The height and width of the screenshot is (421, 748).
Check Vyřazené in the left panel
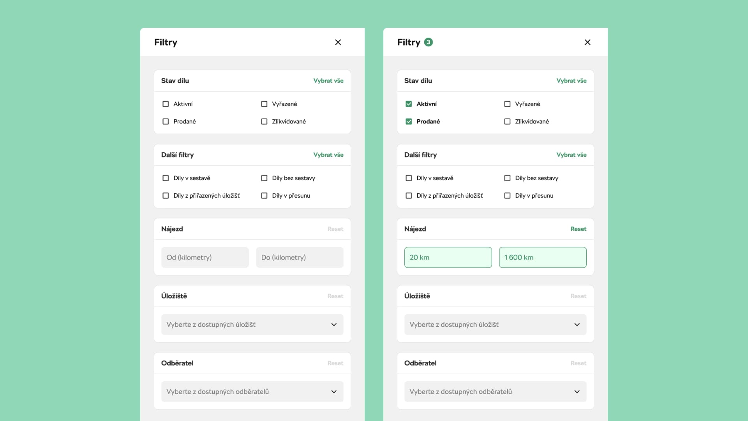[264, 104]
